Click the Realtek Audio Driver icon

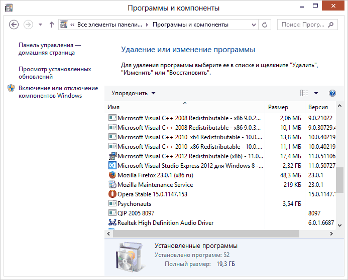tap(112, 222)
